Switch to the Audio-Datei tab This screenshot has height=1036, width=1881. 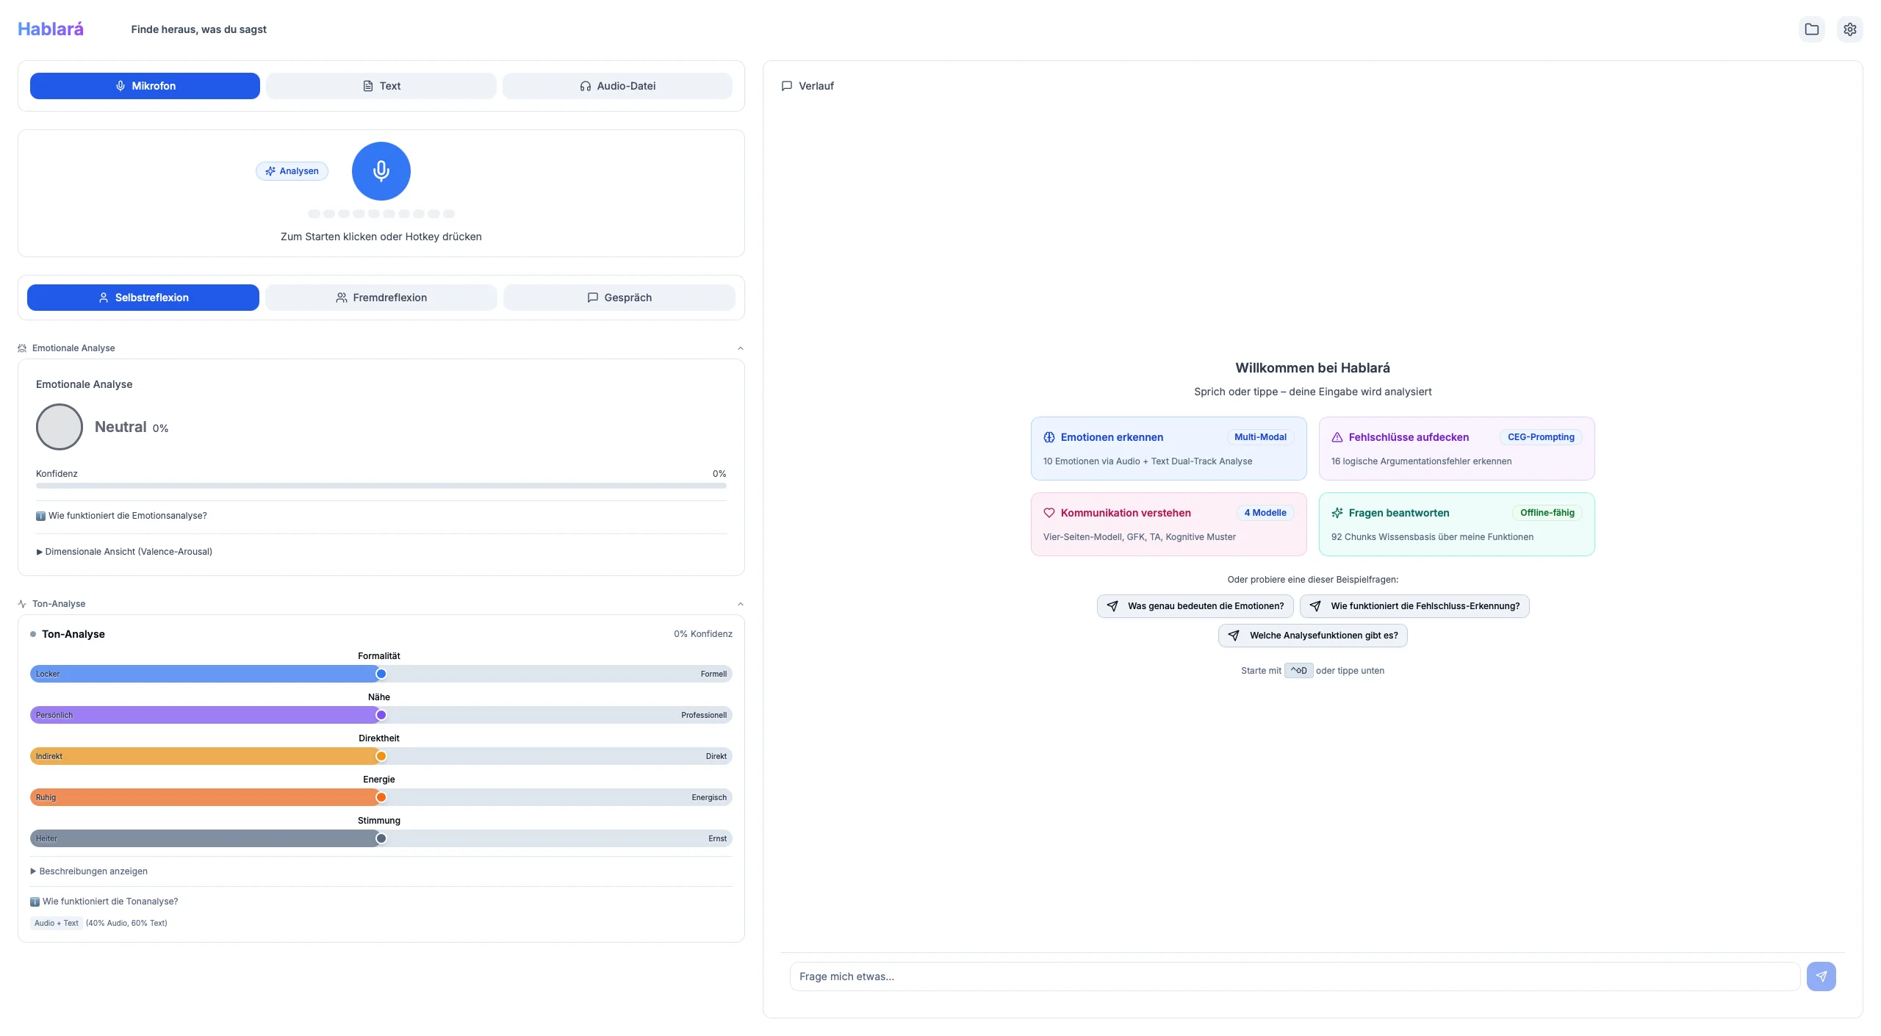617,86
